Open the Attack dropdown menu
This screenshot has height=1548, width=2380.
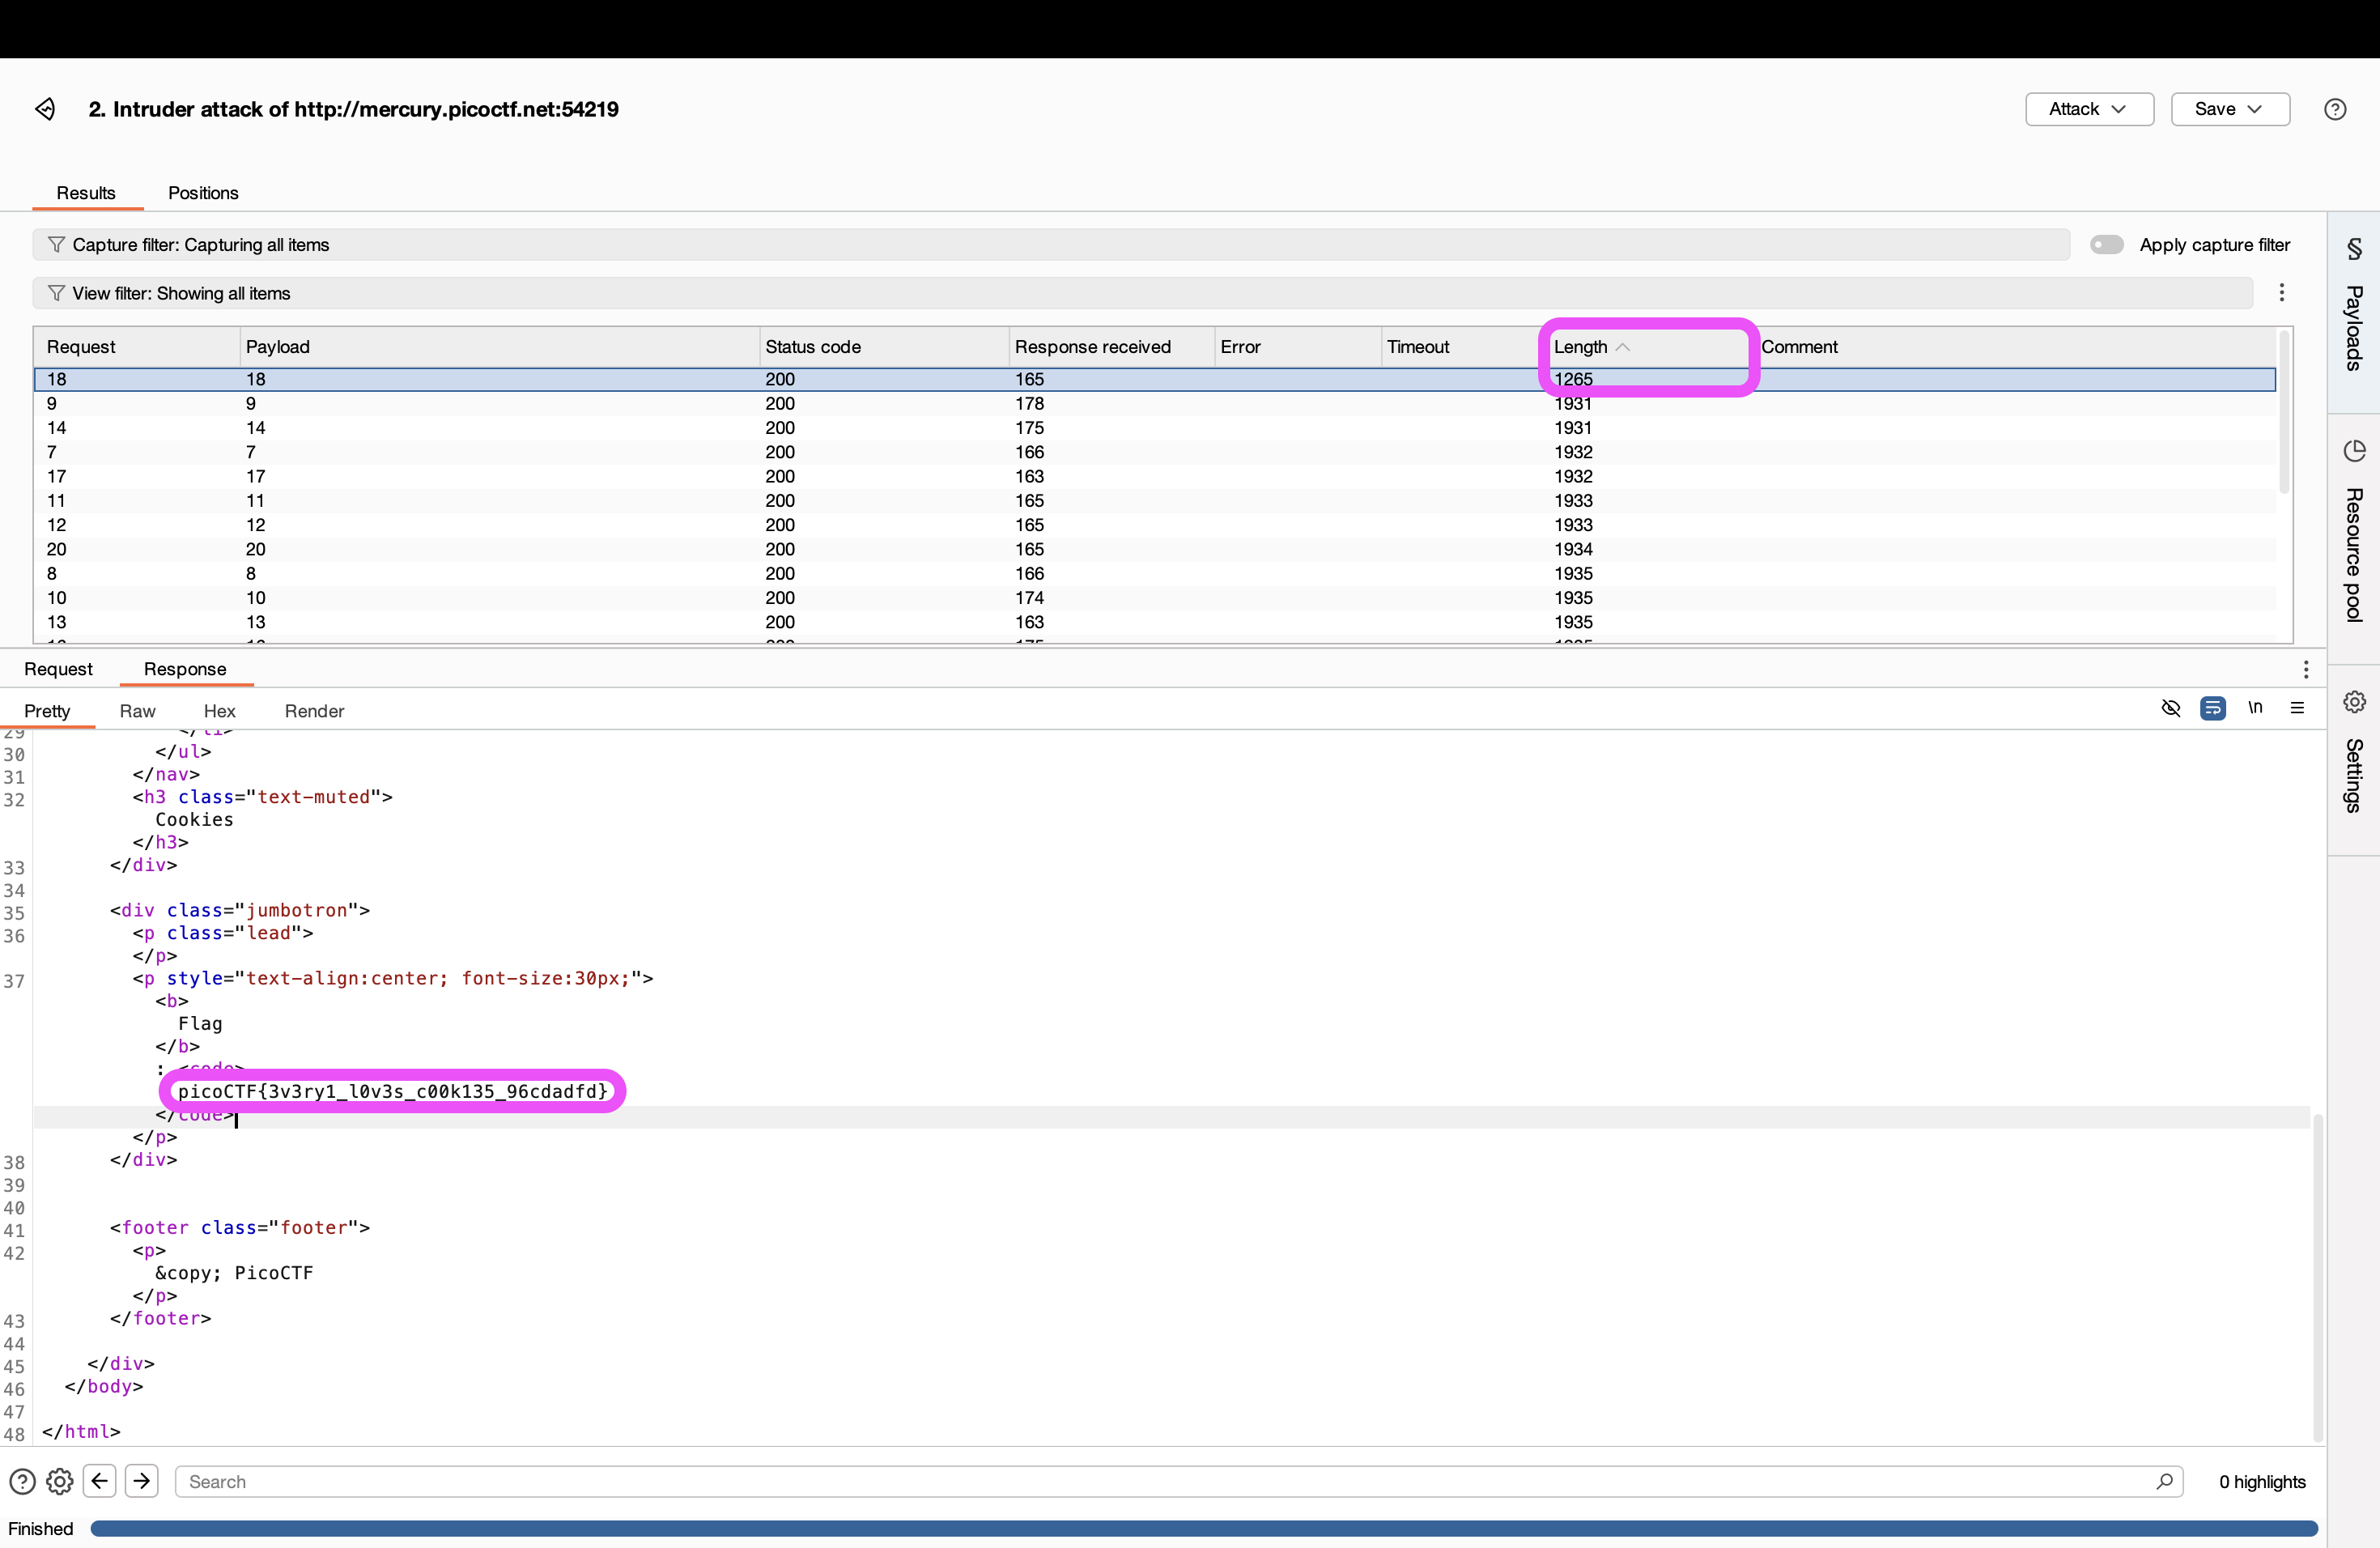pos(2089,109)
